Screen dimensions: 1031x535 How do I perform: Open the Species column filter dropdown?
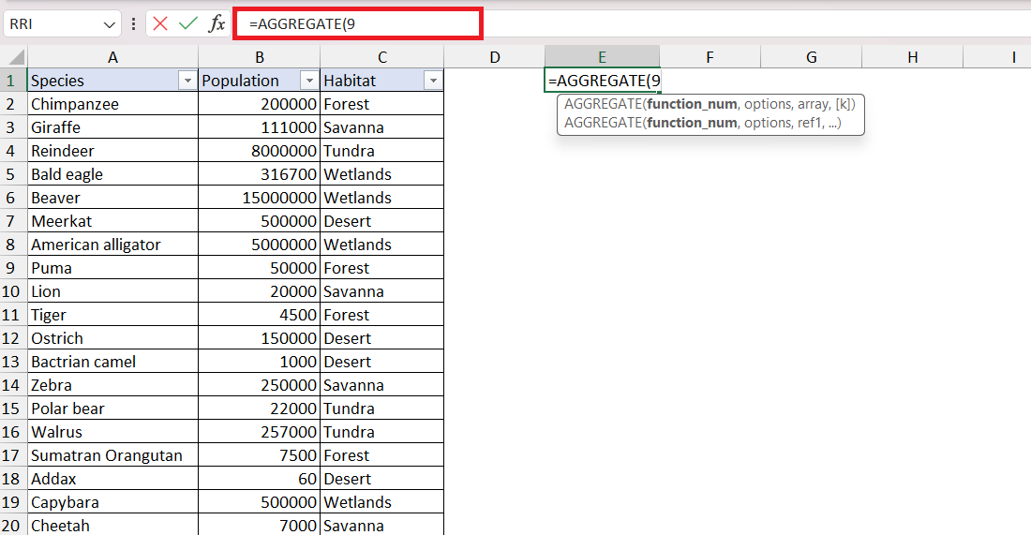[187, 81]
